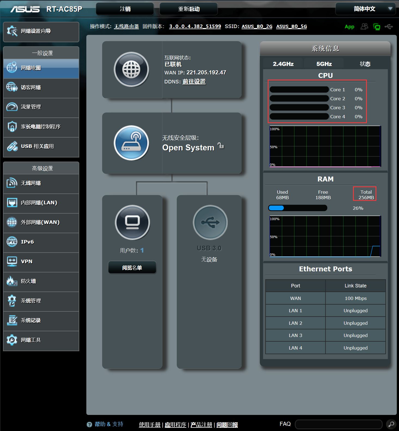Open the 问题回报 feedback link

pyautogui.click(x=227, y=425)
